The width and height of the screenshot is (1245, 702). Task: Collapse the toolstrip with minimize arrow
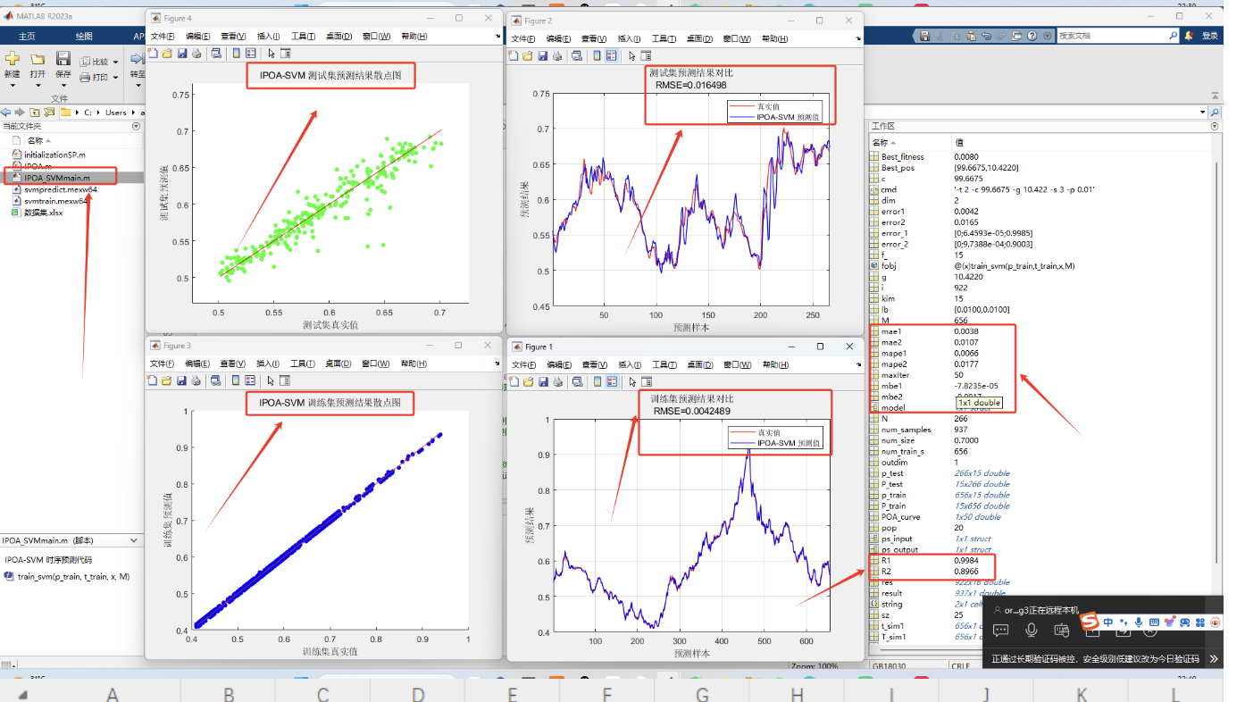[1215, 96]
